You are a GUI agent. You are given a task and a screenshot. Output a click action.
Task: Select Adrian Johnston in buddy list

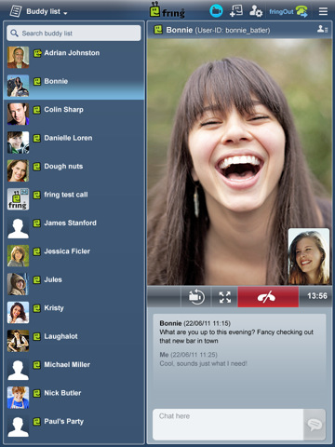[x=74, y=58]
